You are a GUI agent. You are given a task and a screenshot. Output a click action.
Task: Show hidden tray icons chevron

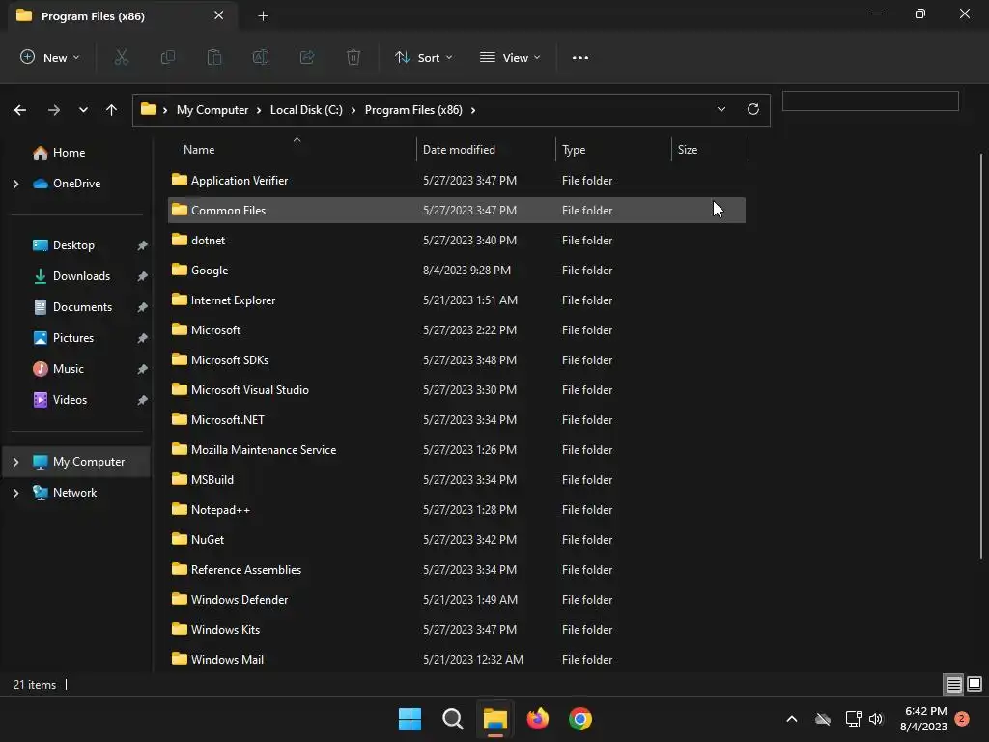click(x=792, y=719)
